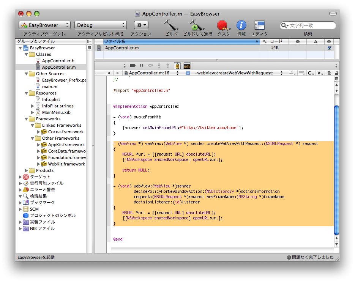Screen dimensions: 355x282
Task: Select AppController.m row in detail list
Action: click(214, 48)
